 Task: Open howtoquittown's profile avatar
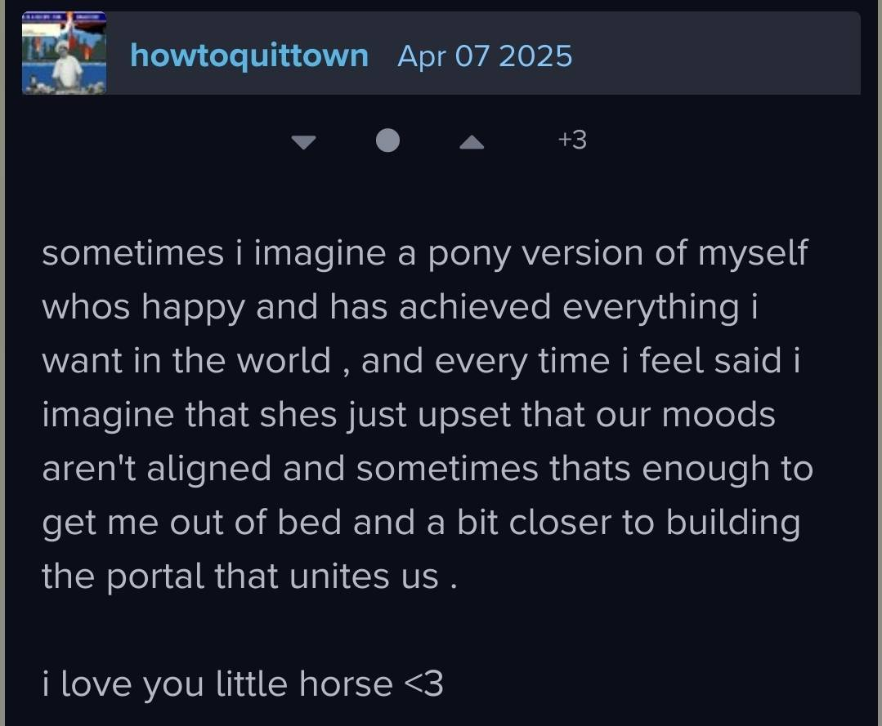[x=64, y=54]
